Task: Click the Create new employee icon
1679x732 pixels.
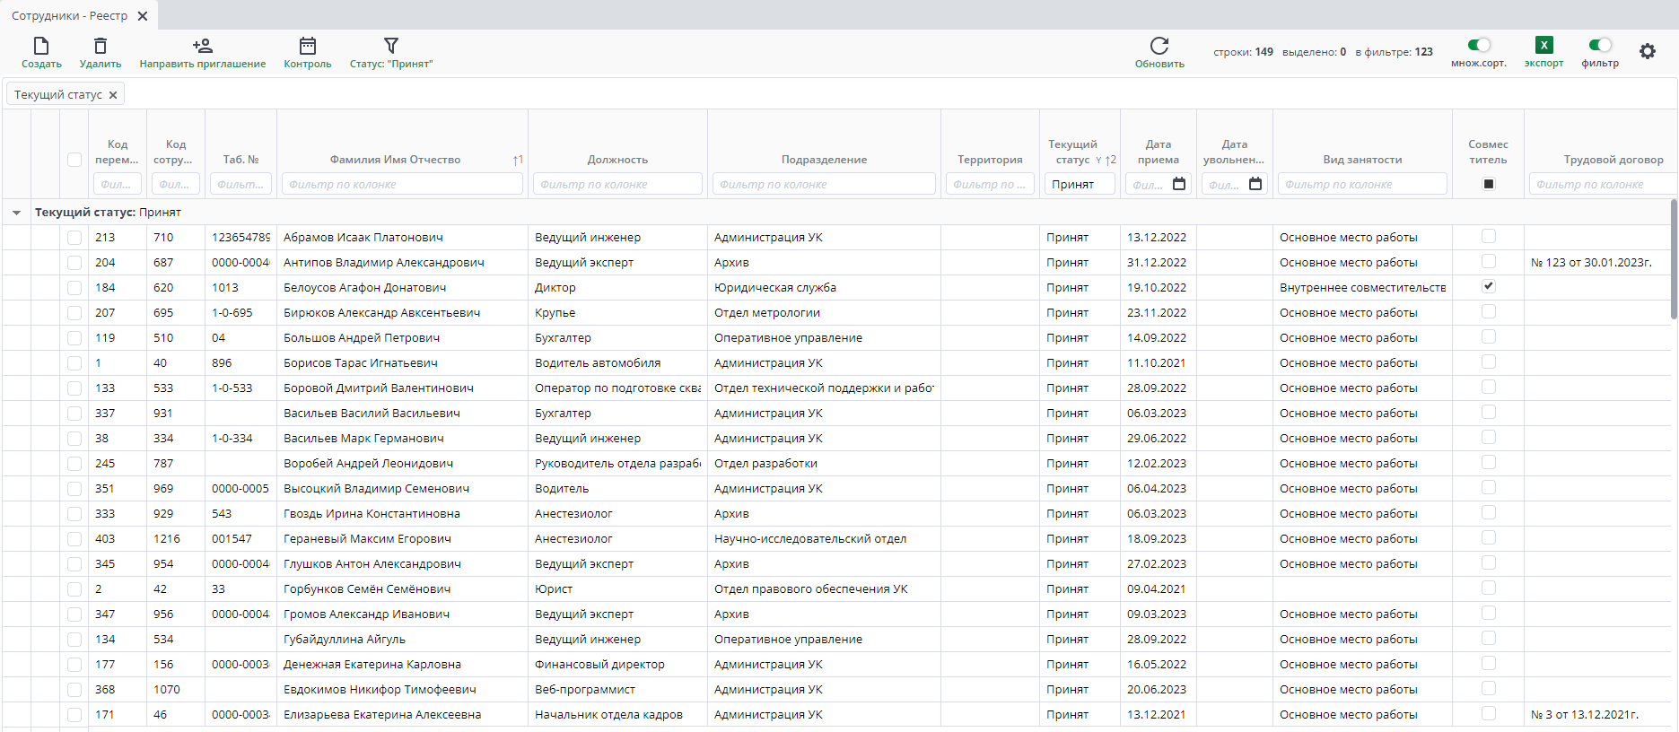Action: pyautogui.click(x=41, y=46)
